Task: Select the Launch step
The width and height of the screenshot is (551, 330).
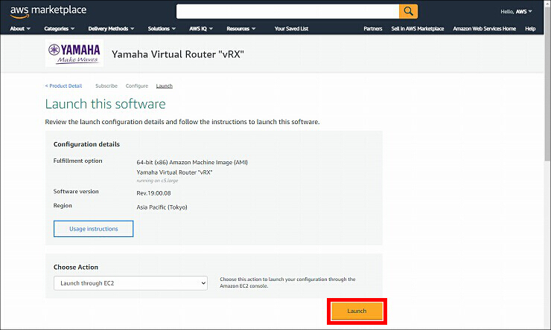Action: 164,85
